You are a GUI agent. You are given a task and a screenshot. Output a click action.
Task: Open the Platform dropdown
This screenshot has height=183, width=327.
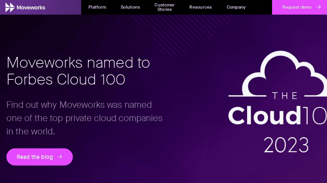coord(97,7)
